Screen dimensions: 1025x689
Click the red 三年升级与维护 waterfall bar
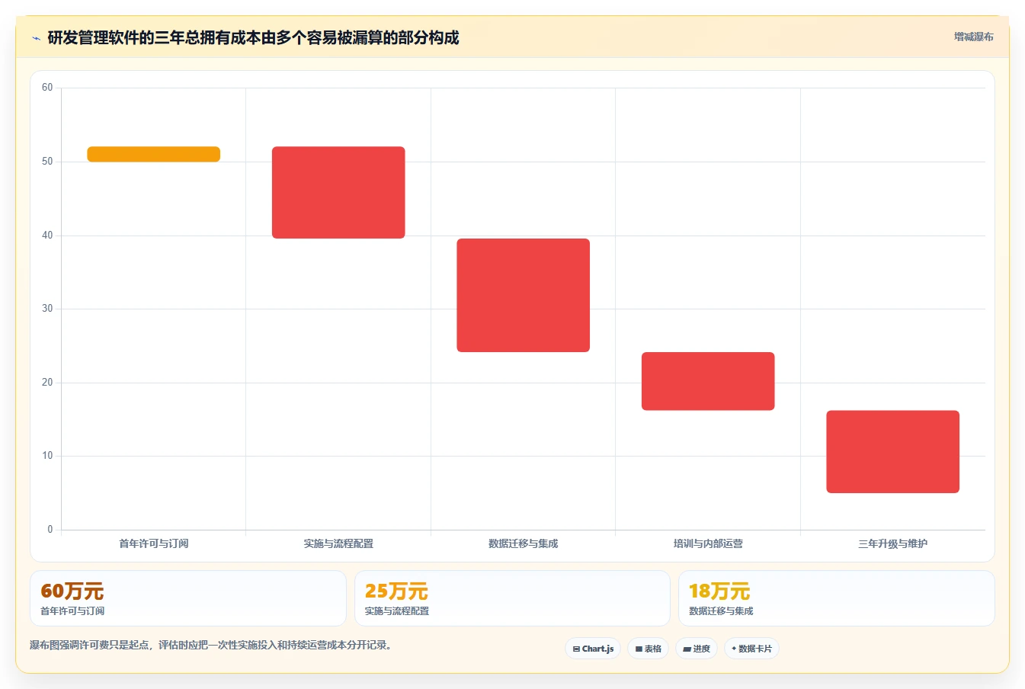pyautogui.click(x=893, y=452)
